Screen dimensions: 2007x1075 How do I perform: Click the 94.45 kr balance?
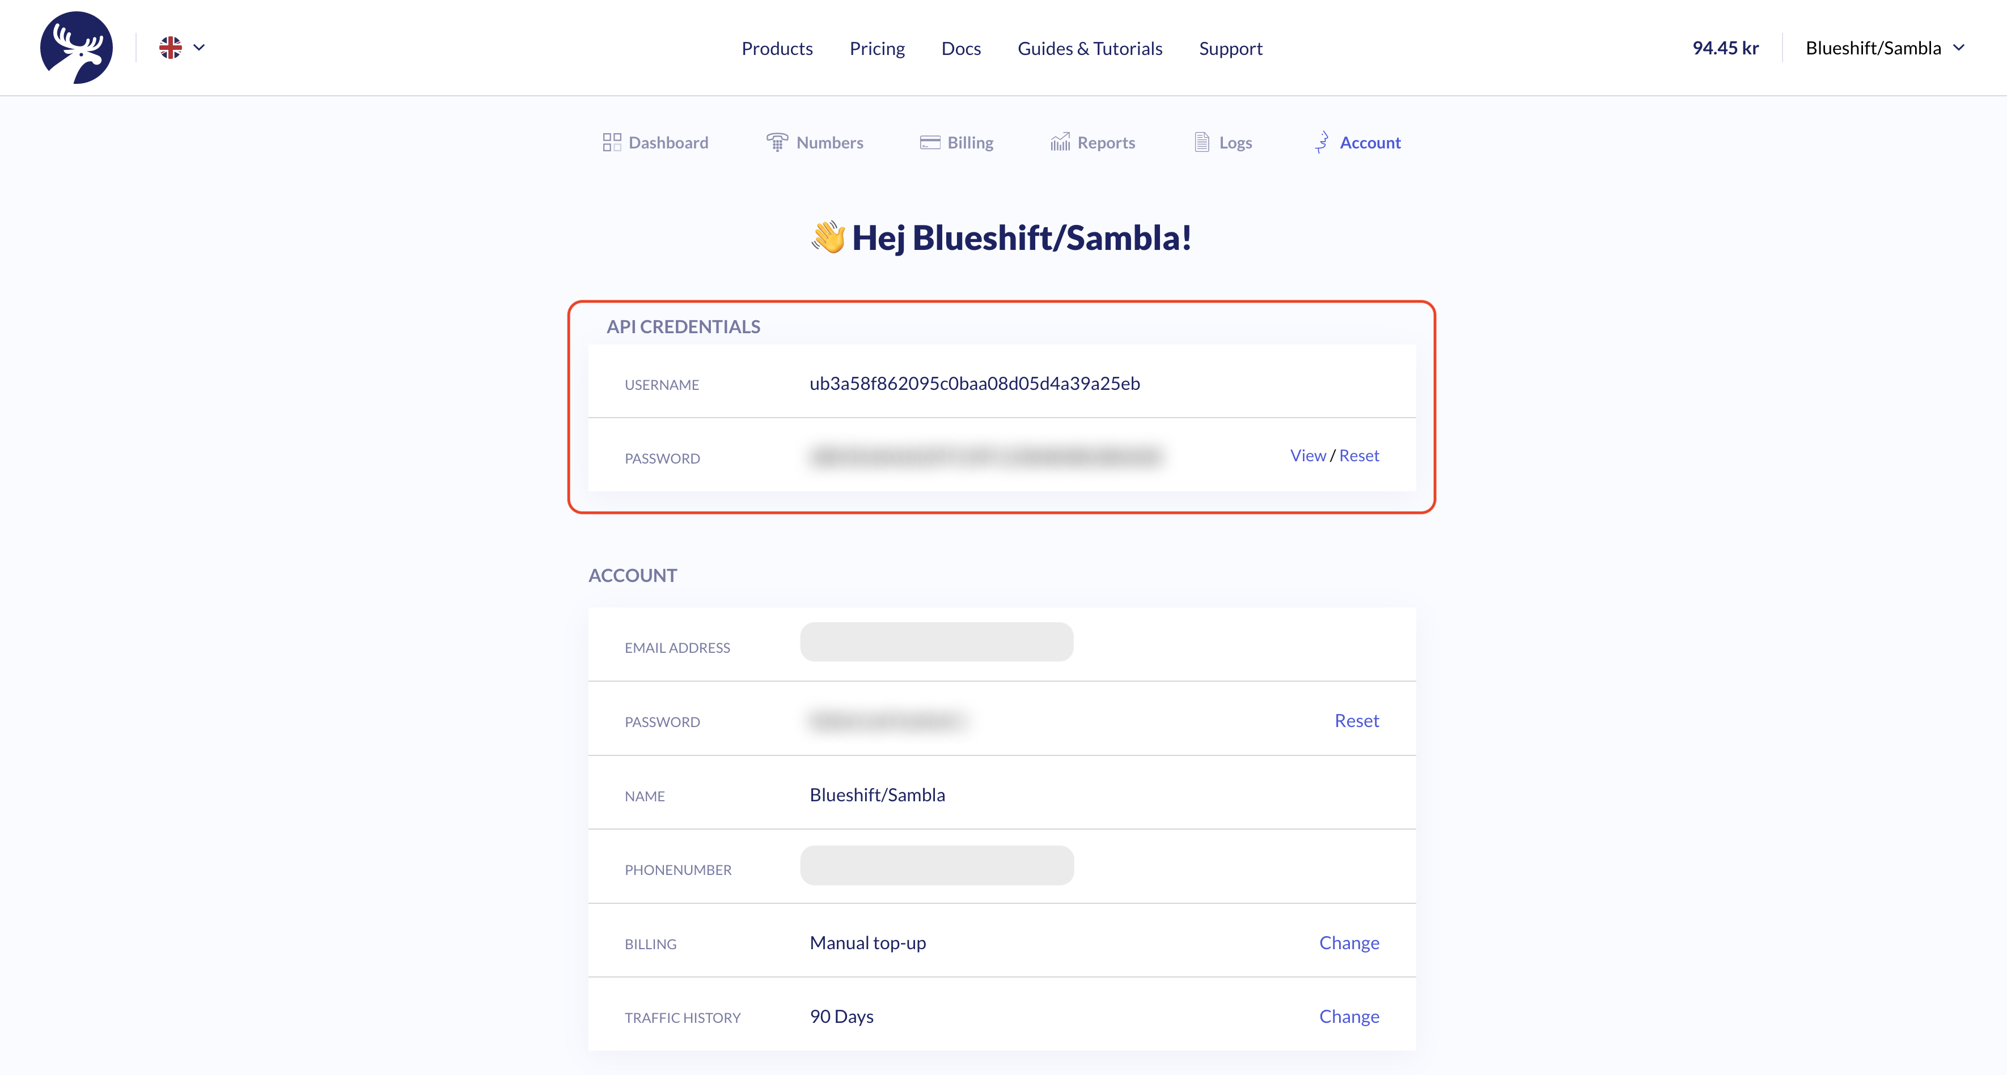tap(1725, 48)
